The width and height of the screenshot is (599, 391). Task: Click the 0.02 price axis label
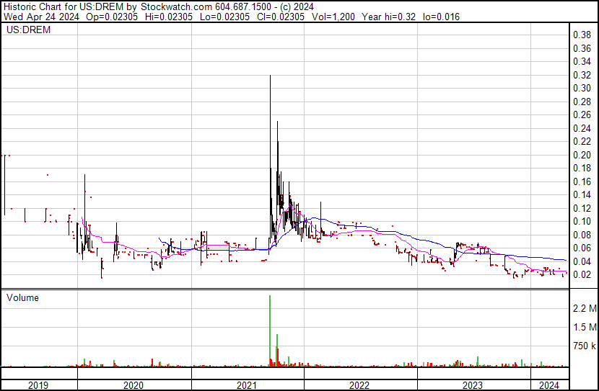[x=581, y=274]
